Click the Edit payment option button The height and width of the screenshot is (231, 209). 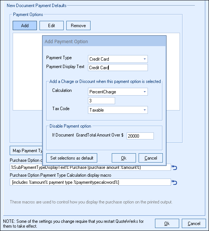click(51, 26)
